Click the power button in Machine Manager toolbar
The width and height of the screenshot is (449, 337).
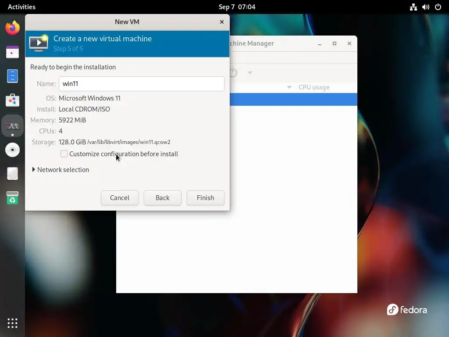[234, 72]
